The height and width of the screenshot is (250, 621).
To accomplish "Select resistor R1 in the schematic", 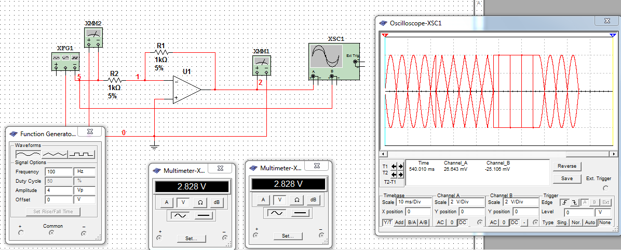I will click(x=161, y=52).
